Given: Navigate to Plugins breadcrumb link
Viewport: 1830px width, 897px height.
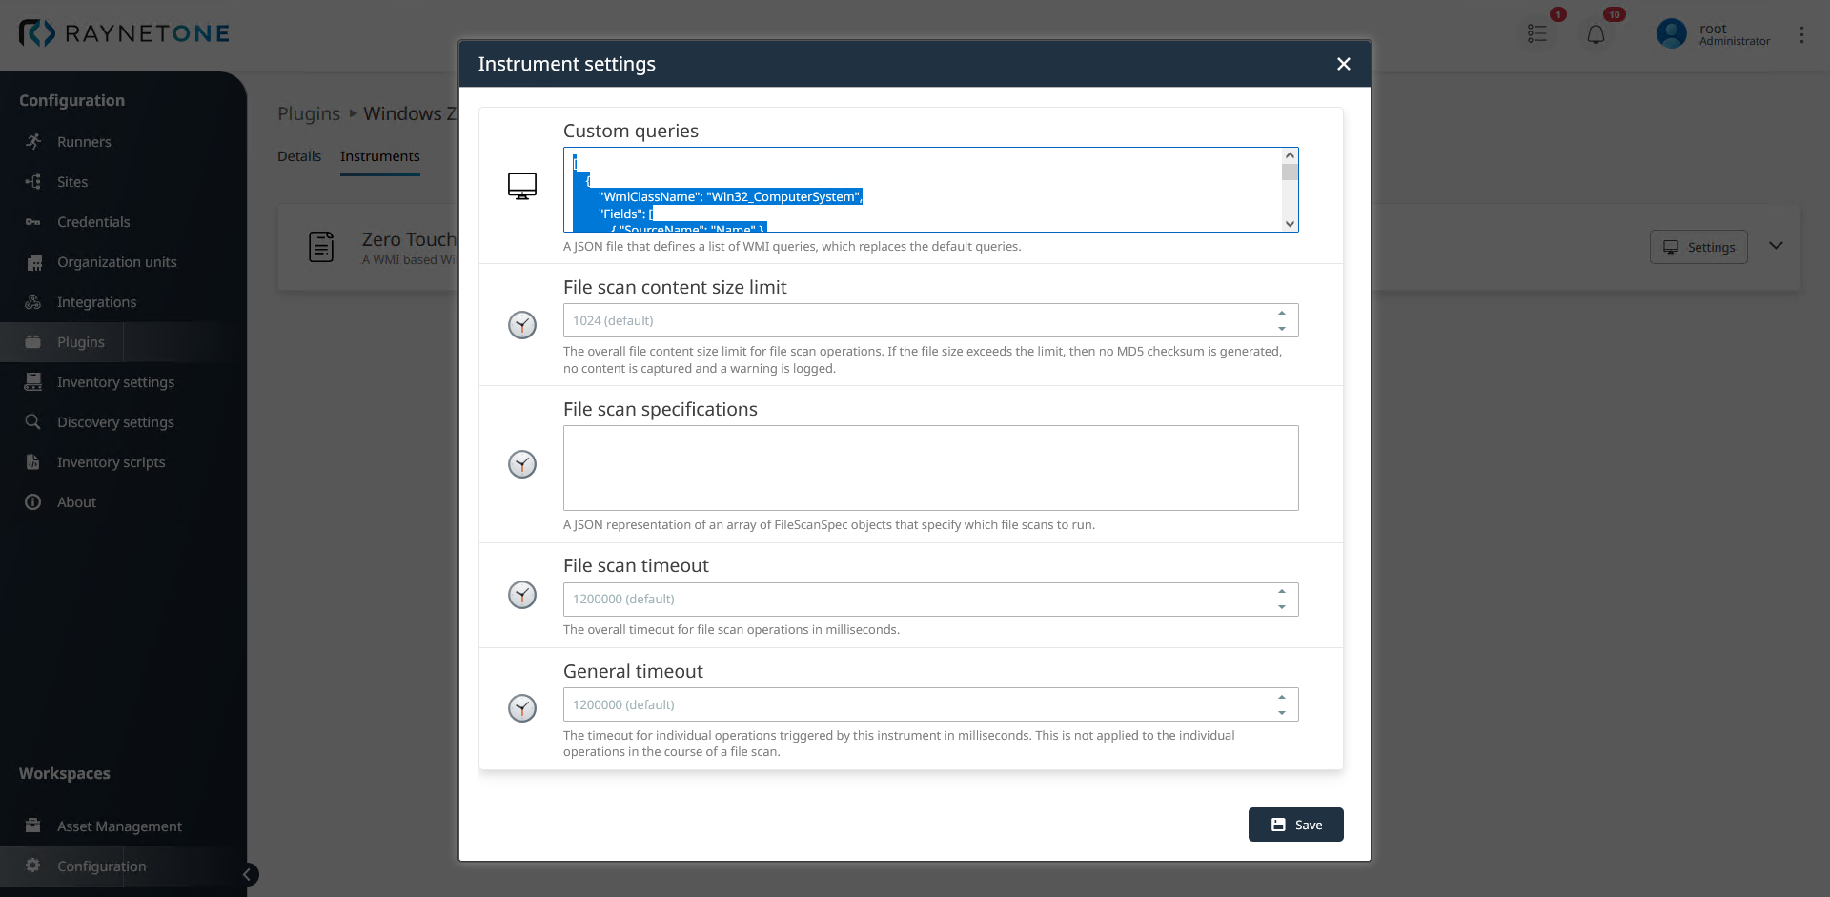Looking at the screenshot, I should (309, 113).
